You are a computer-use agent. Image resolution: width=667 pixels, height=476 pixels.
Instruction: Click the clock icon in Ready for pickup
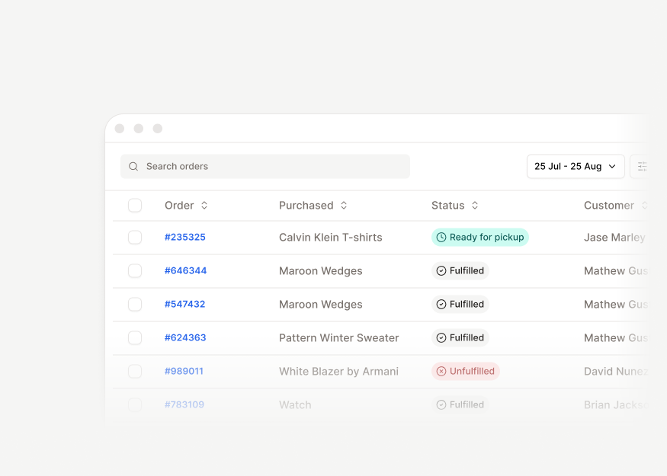(441, 237)
